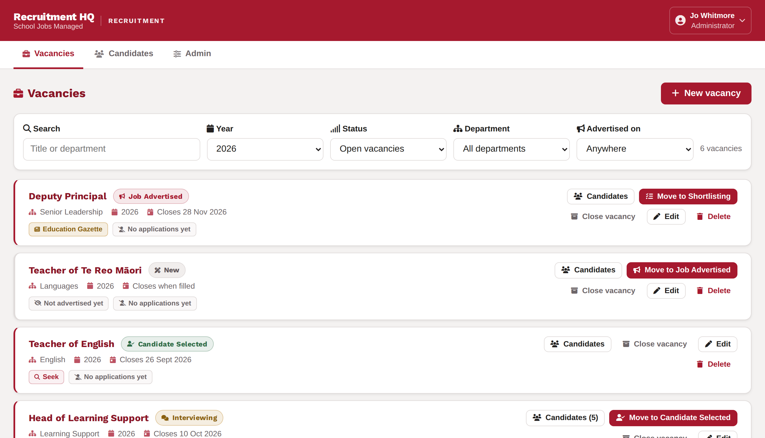Viewport: 765px width, 438px height.
Task: Edit the Teacher of Te Reo Māori vacancy
Action: pyautogui.click(x=666, y=291)
